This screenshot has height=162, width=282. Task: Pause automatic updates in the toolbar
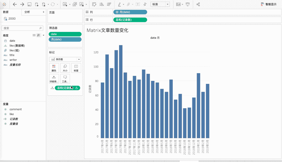44,5
